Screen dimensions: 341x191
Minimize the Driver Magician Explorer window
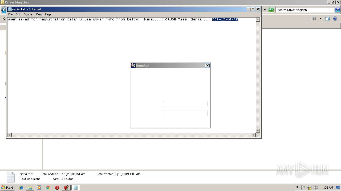[329, 2]
